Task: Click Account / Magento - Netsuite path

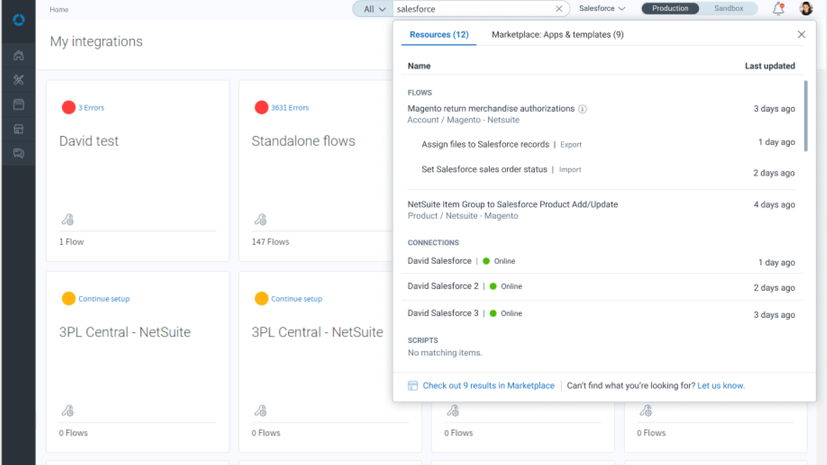Action: pos(463,120)
